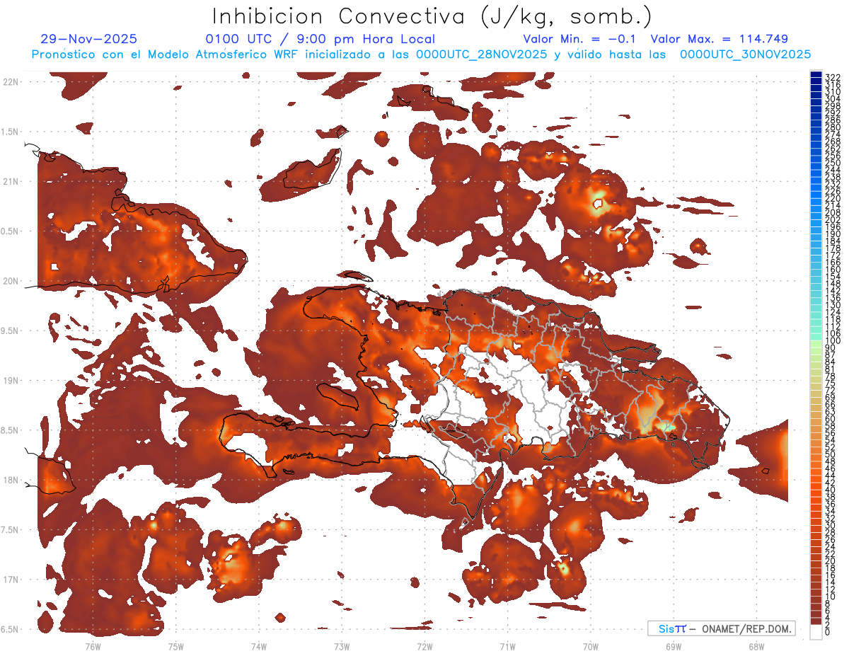Select the date text "29-Nov-2025"

point(89,39)
